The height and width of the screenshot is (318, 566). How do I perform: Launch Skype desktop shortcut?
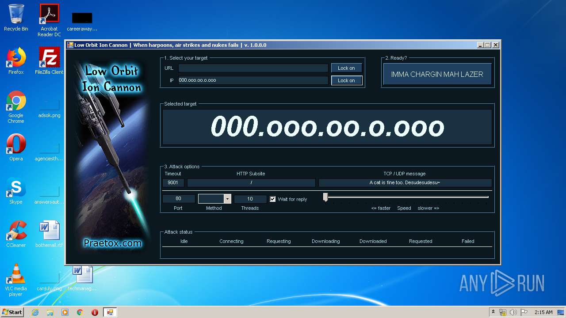click(16, 191)
